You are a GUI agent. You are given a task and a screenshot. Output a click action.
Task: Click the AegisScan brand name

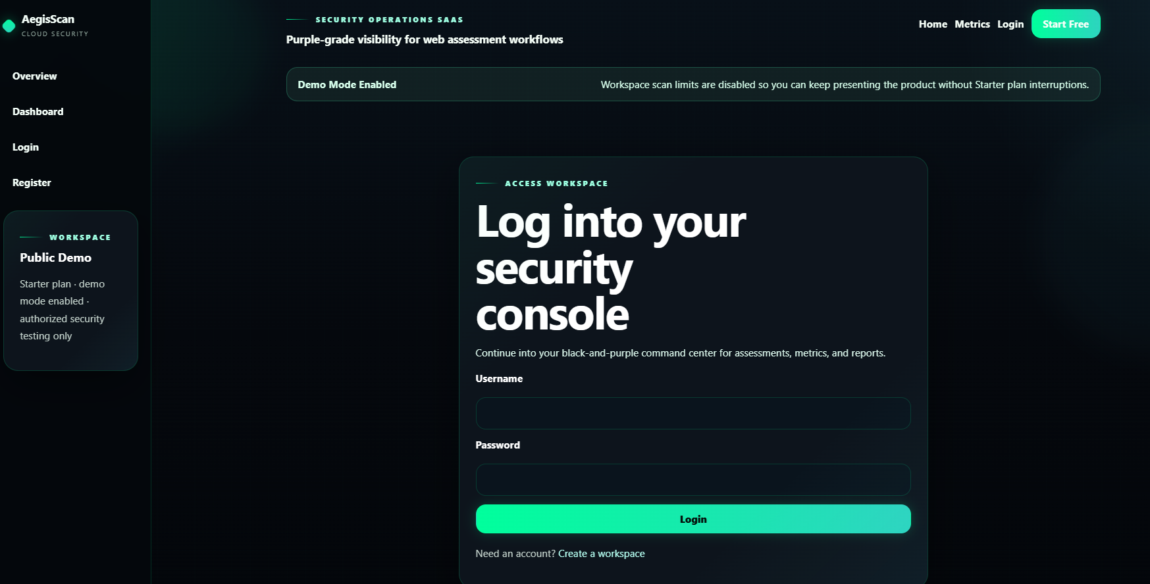[x=48, y=19]
